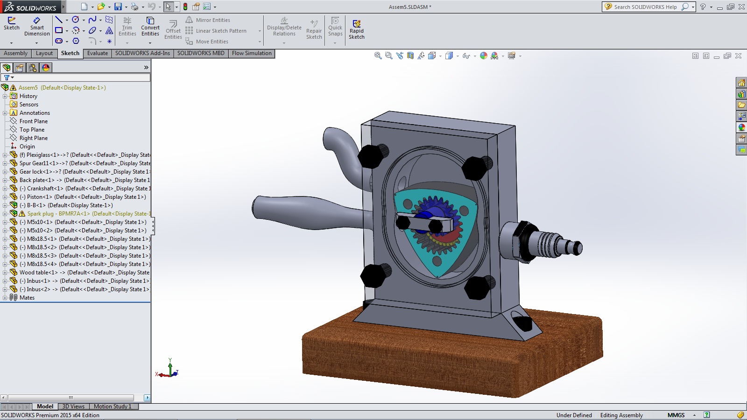
Task: Select the Polygon sketch tool
Action: (x=76, y=41)
